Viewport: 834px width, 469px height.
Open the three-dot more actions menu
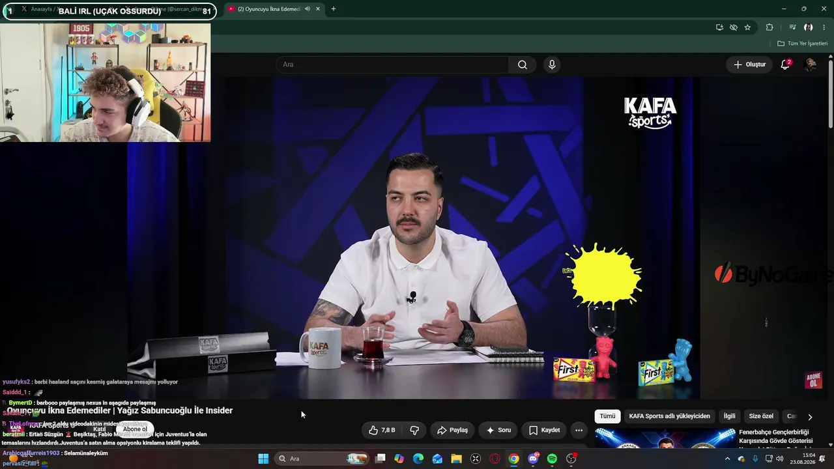579,430
